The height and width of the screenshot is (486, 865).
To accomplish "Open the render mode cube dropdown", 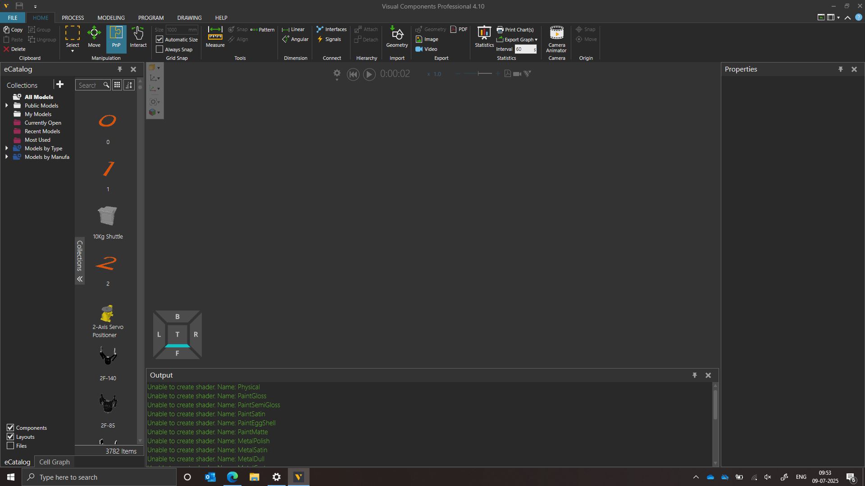I will click(x=155, y=112).
